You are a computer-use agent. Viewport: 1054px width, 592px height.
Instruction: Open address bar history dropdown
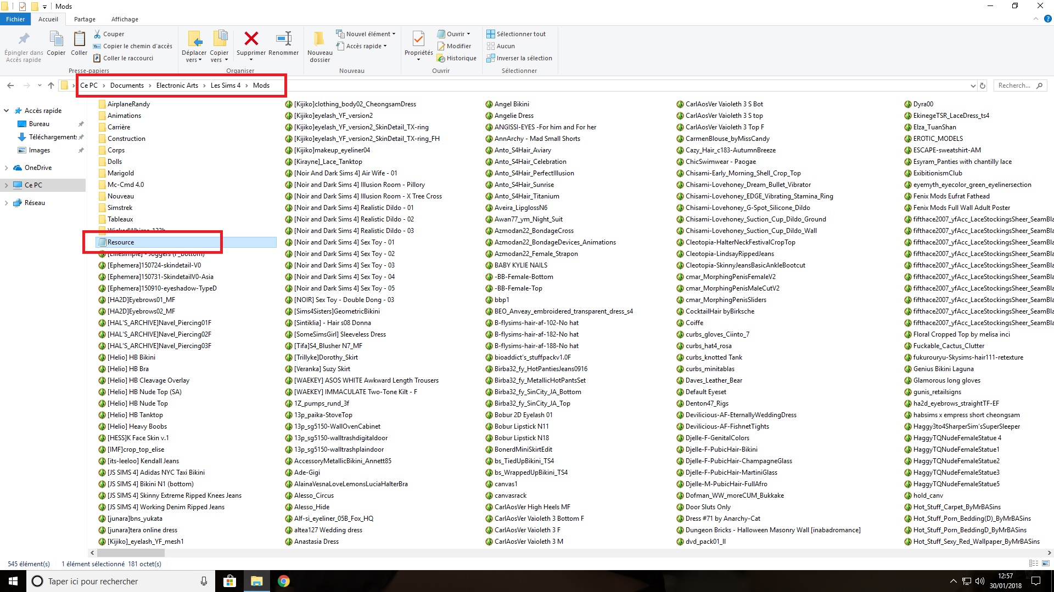pyautogui.click(x=973, y=86)
